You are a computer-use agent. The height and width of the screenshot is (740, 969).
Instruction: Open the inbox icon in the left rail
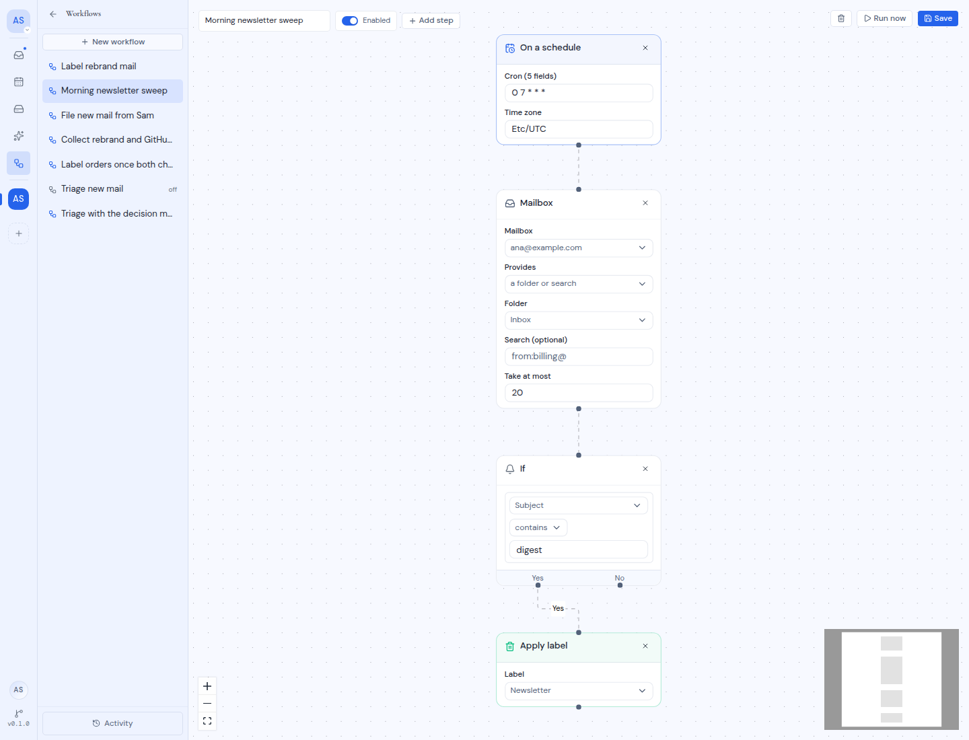pos(19,54)
